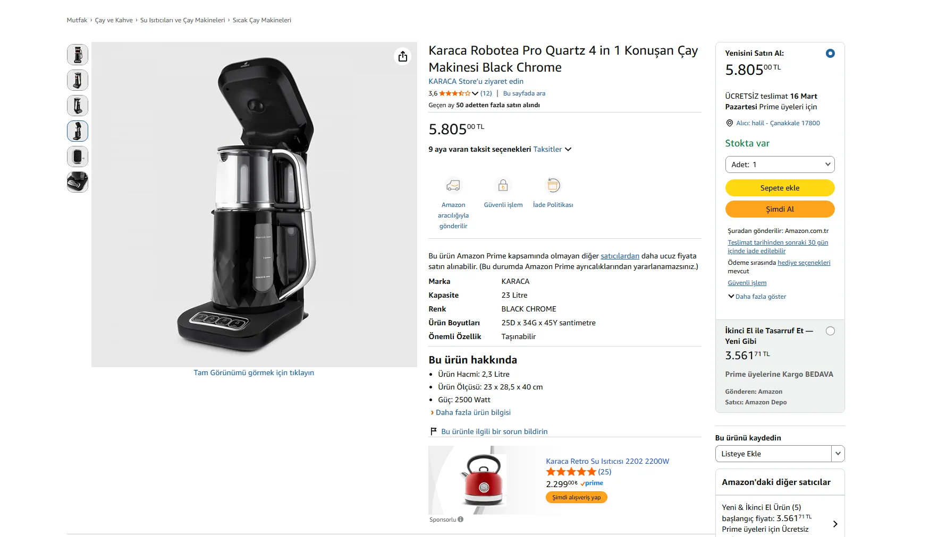Click the Şimdi Al buy now button
Image resolution: width=938 pixels, height=537 pixels.
780,209
